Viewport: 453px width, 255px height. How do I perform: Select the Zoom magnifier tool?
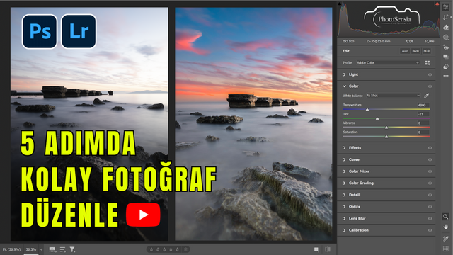[445, 217]
